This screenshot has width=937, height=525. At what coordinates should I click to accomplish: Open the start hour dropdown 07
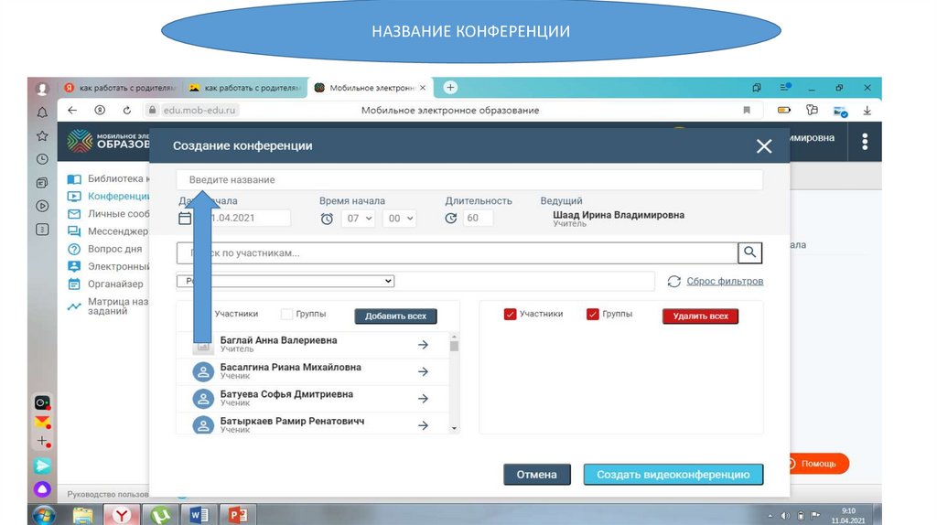[359, 219]
